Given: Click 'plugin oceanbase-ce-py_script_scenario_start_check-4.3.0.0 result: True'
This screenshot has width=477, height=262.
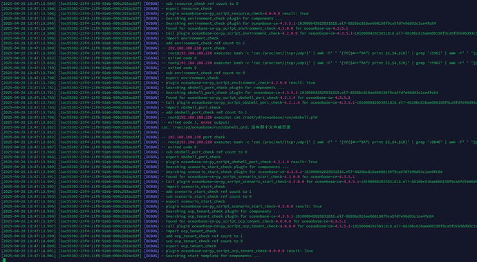Looking at the screenshot, I should point(241,206).
